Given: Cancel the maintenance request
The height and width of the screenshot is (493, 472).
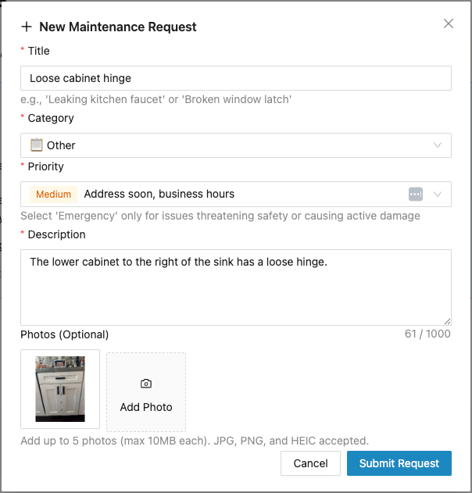Looking at the screenshot, I should pyautogui.click(x=310, y=463).
